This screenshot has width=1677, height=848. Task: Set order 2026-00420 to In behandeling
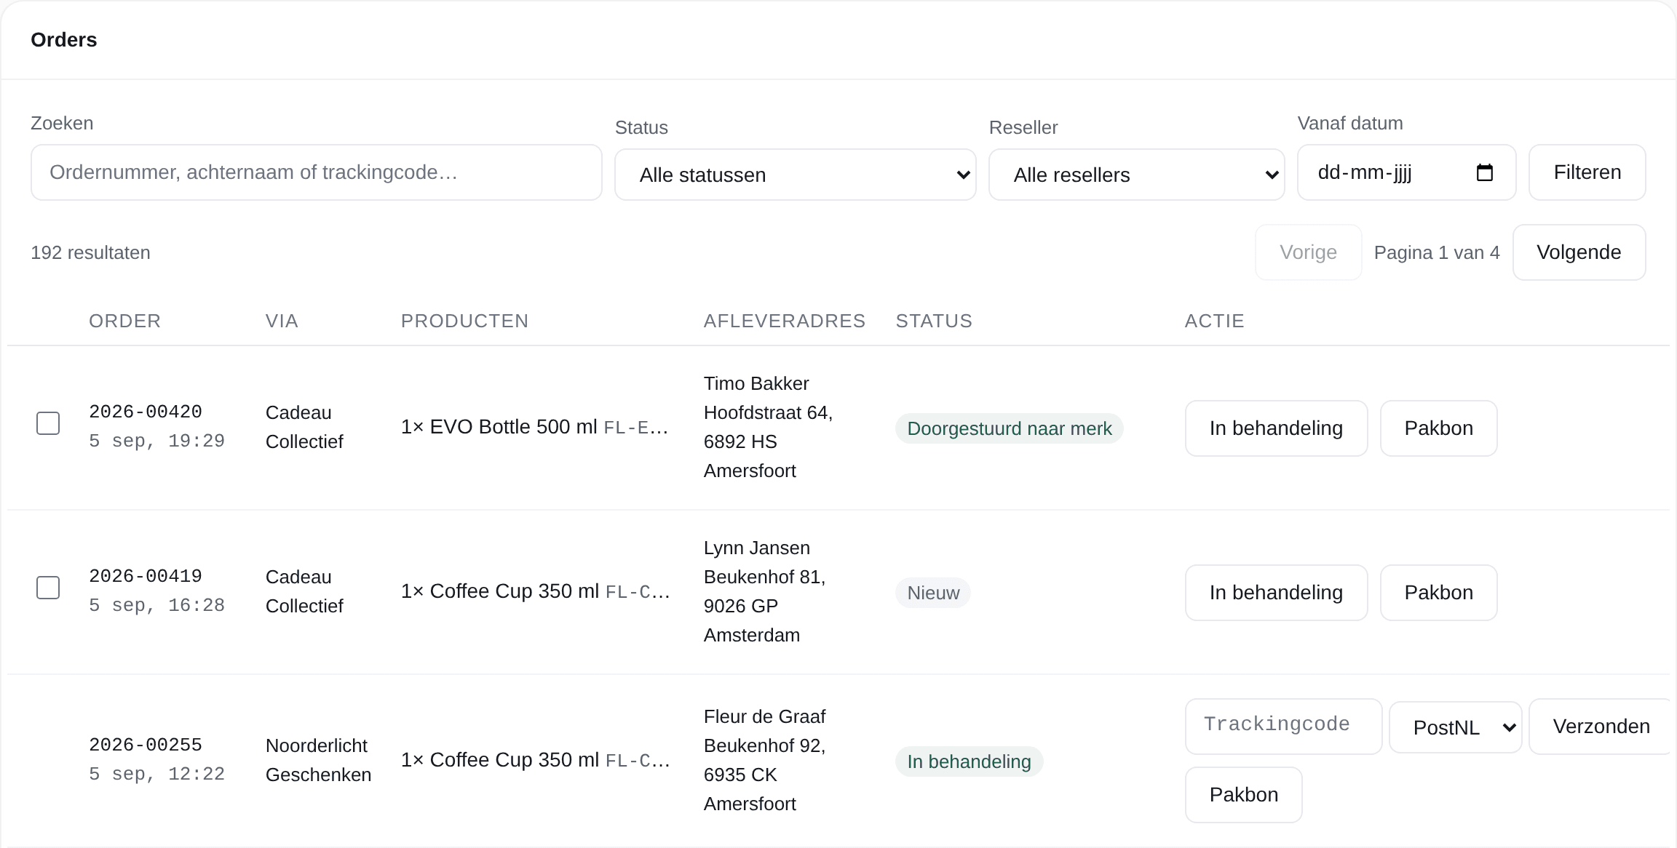1276,428
